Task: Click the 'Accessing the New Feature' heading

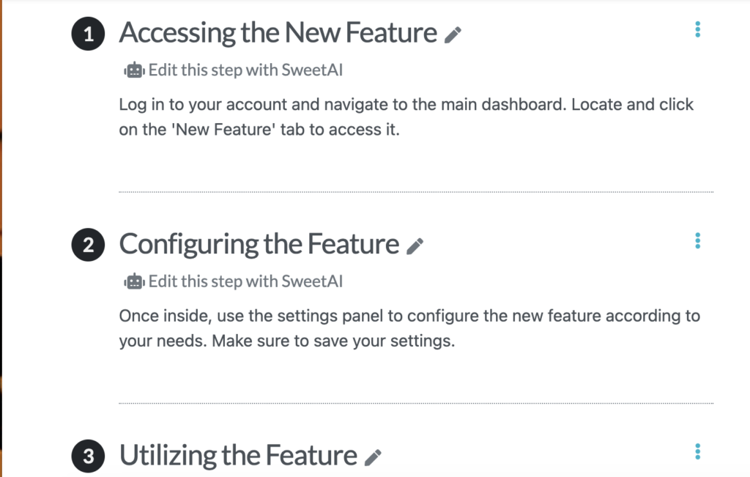Action: pos(278,33)
